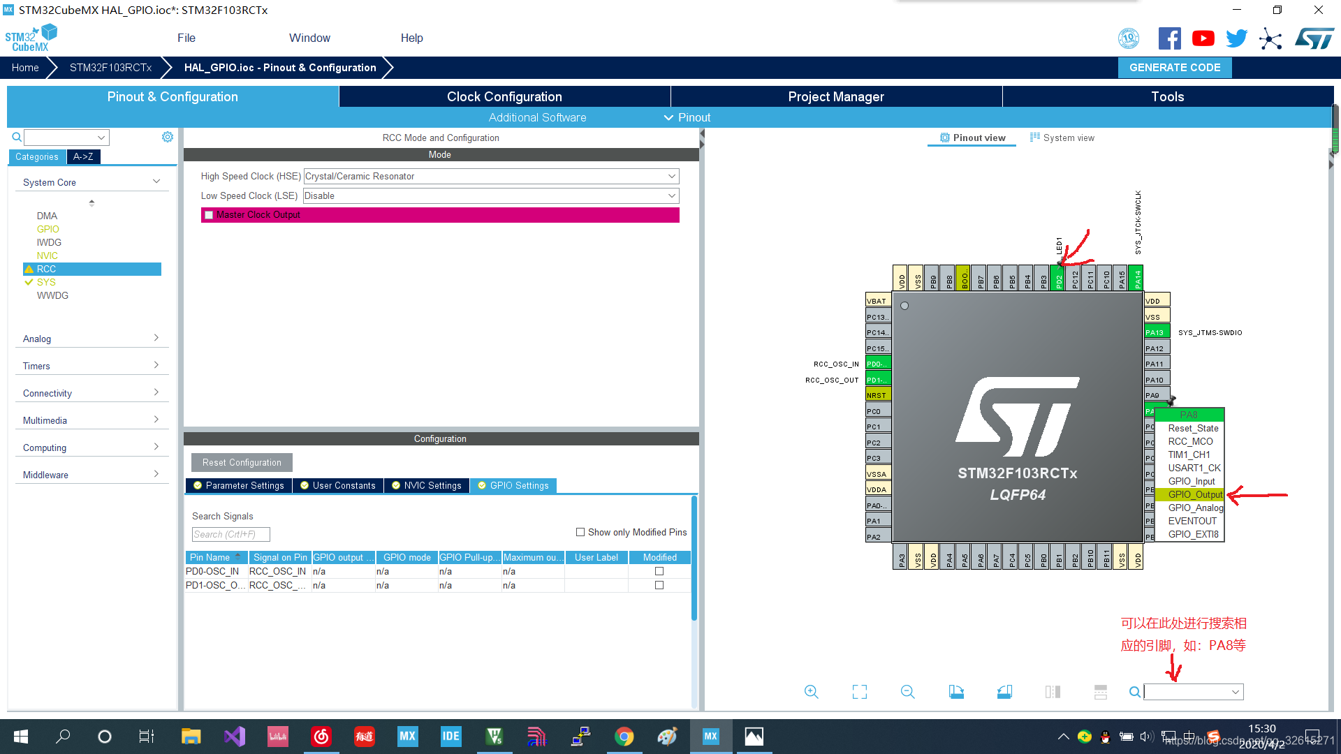Open Parameter Settings tab
Image resolution: width=1341 pixels, height=754 pixels.
pos(239,485)
